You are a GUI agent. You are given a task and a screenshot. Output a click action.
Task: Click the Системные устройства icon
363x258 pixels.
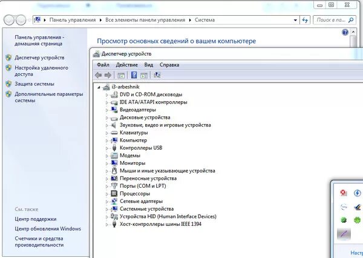pos(114,209)
